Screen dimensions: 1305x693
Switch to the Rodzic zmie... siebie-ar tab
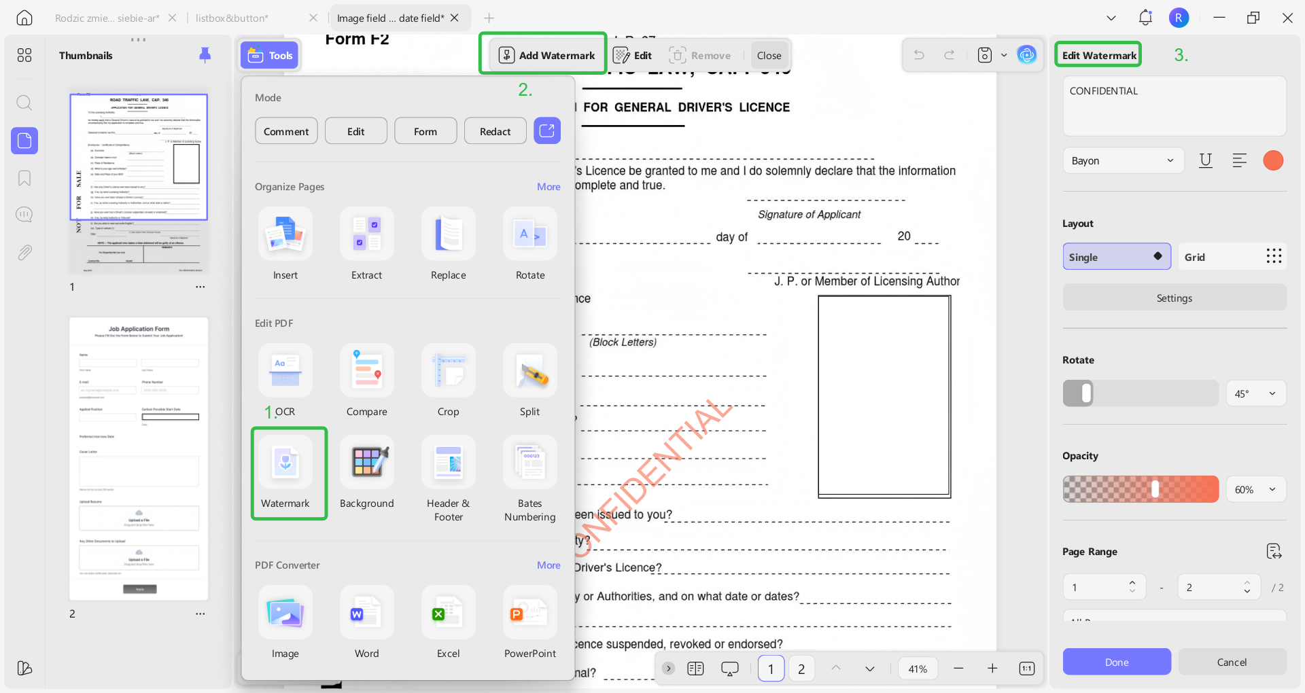(107, 18)
